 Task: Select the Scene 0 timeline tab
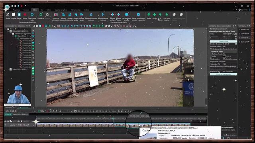click(8, 114)
